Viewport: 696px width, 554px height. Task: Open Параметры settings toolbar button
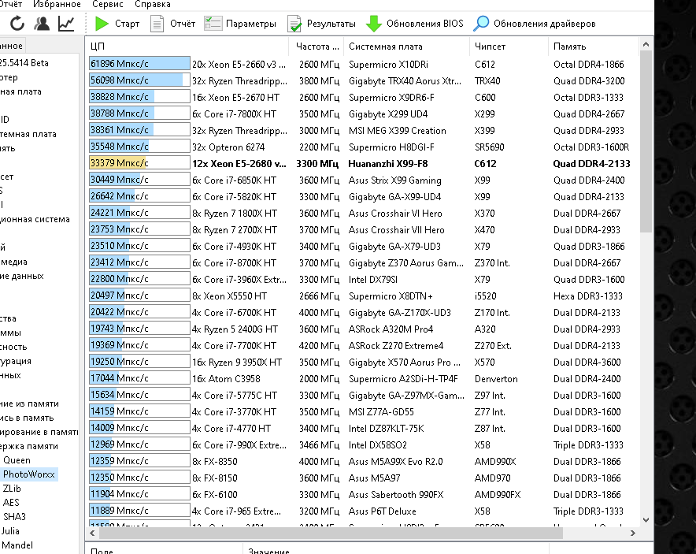239,24
